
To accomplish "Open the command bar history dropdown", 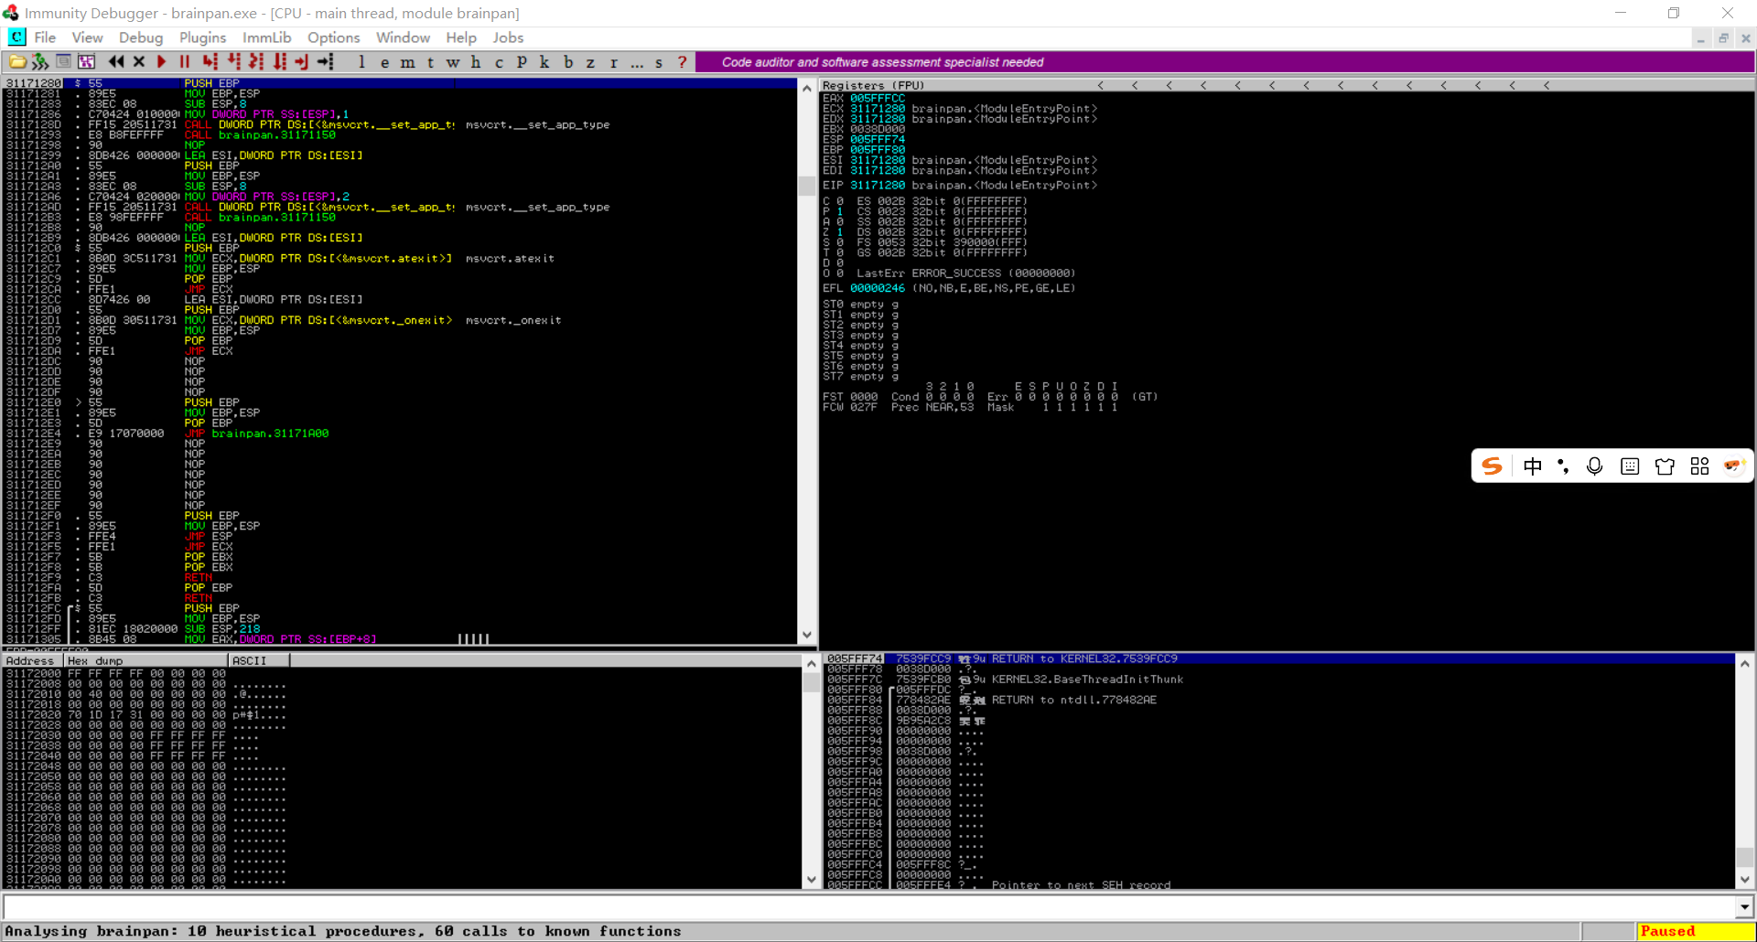I will point(1744,907).
